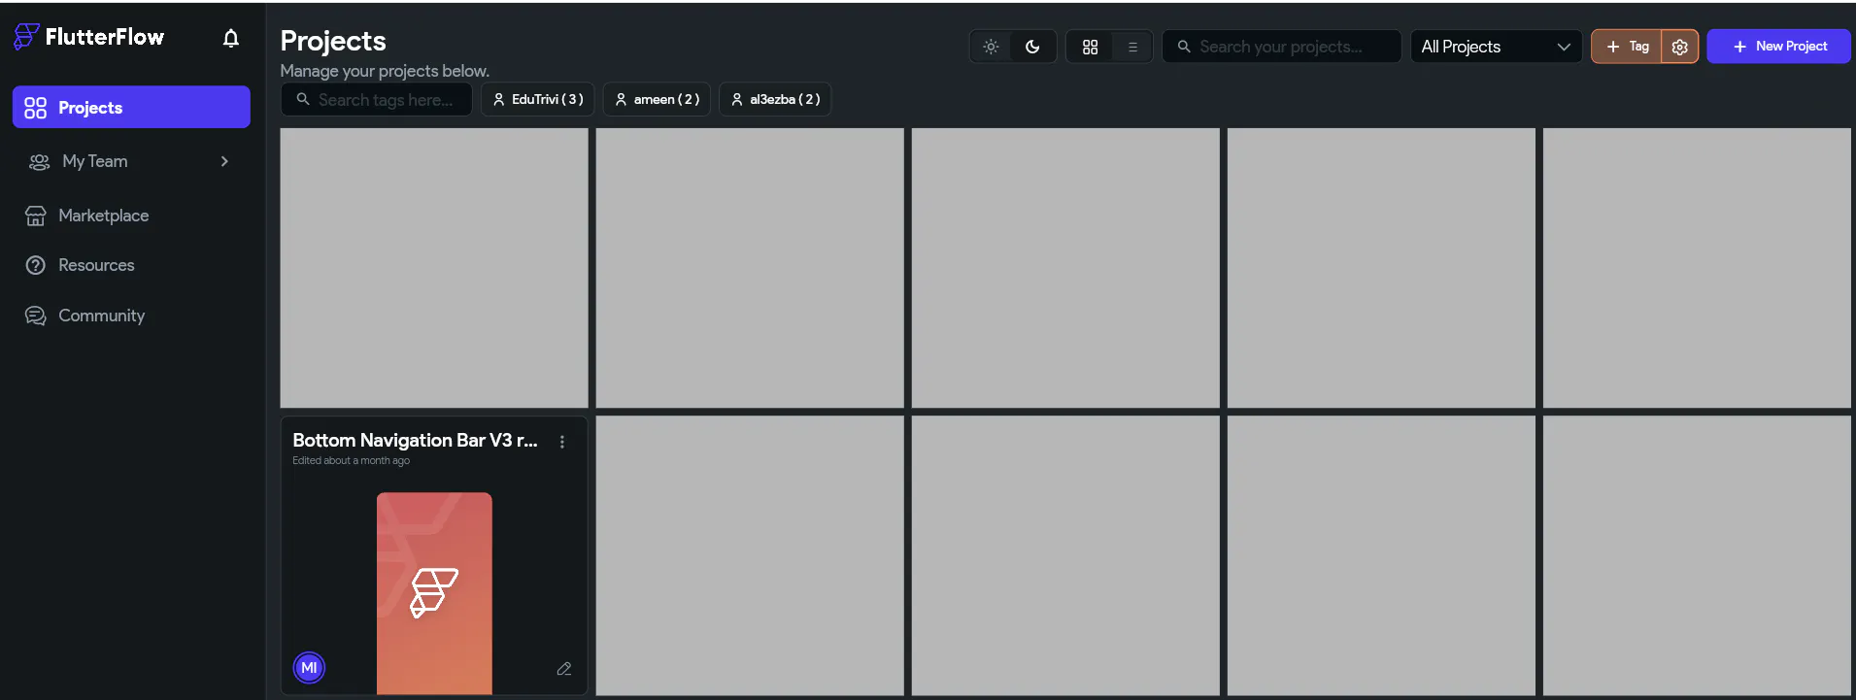Image resolution: width=1856 pixels, height=700 pixels.
Task: Expand My Team chevron arrow
Action: (x=224, y=161)
